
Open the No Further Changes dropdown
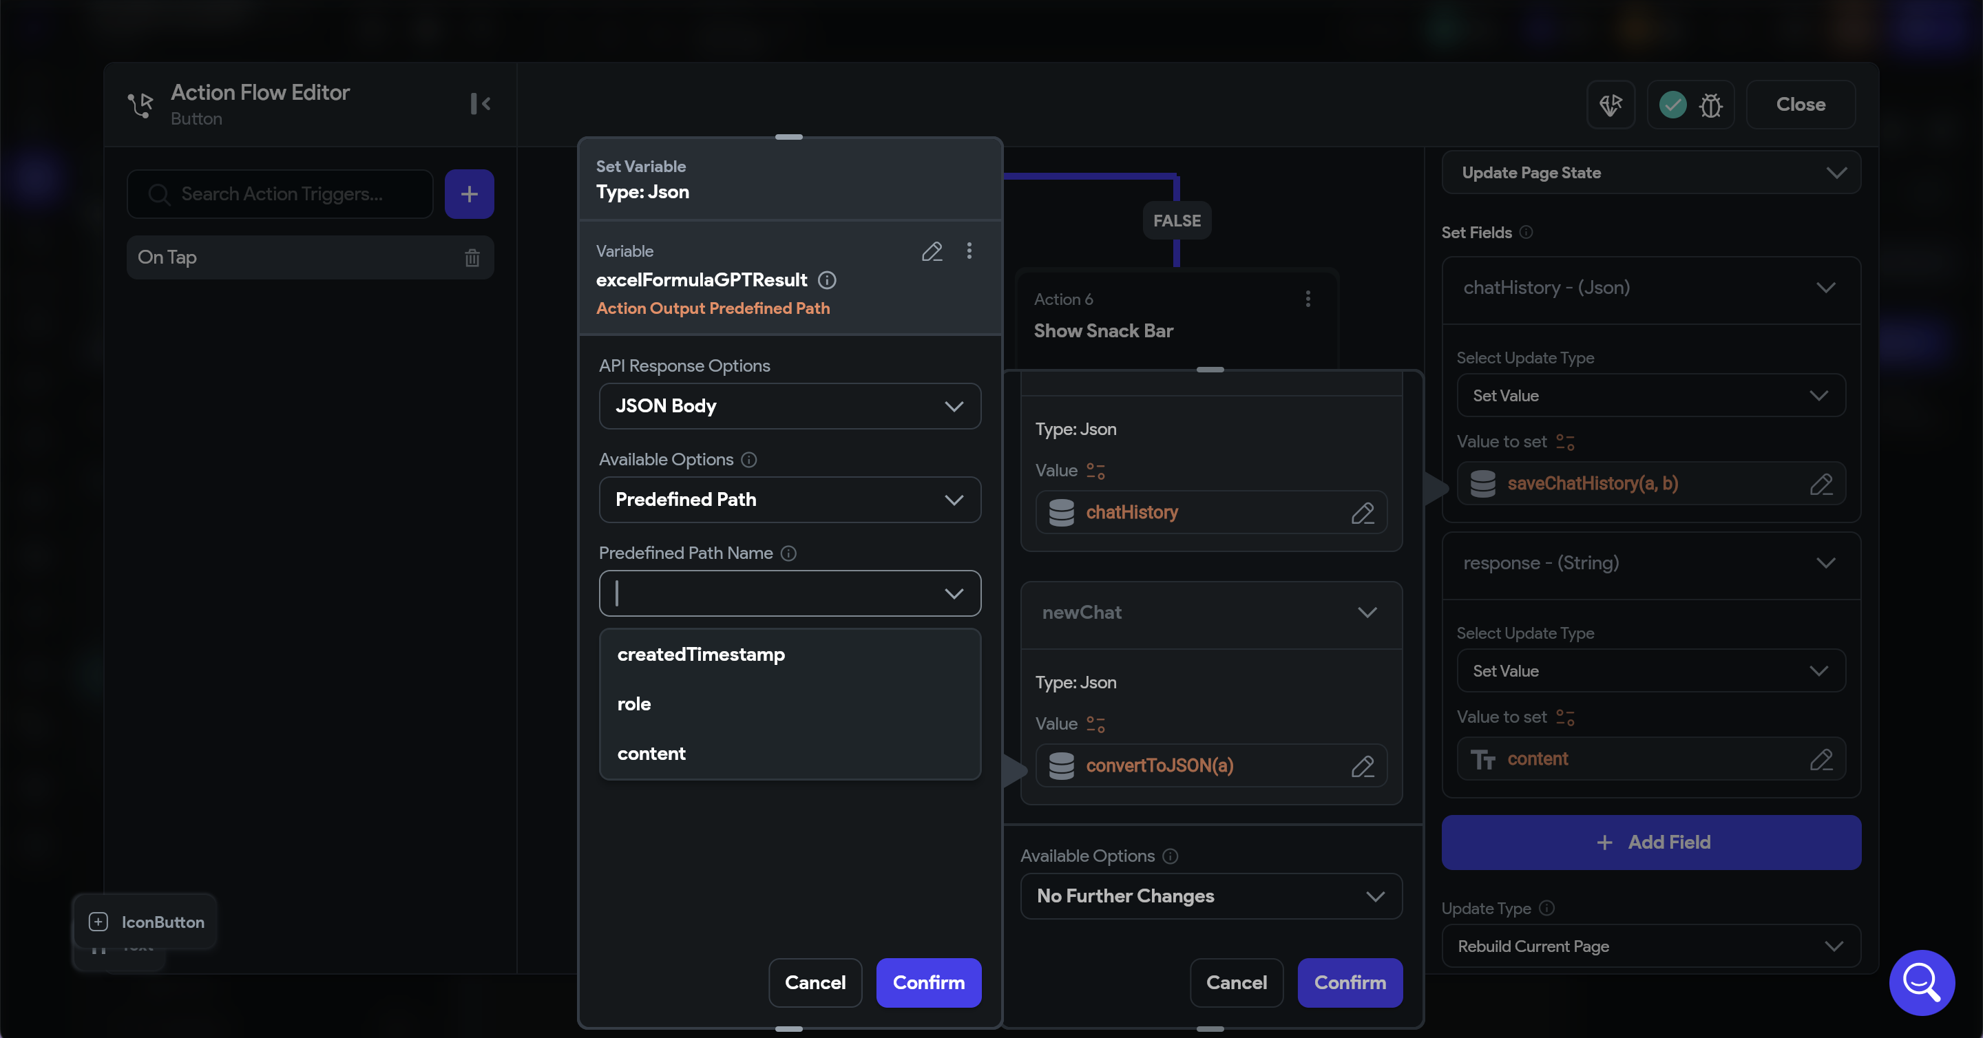click(x=1211, y=896)
